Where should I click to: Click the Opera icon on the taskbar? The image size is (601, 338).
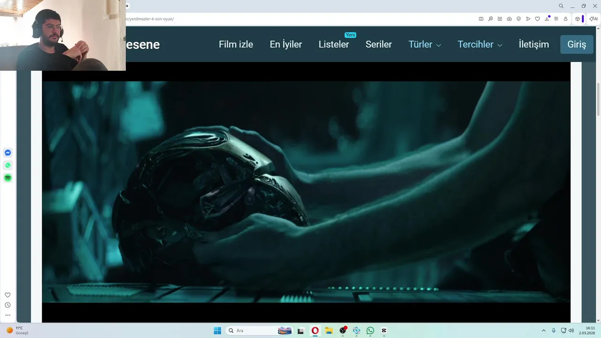coord(315,330)
